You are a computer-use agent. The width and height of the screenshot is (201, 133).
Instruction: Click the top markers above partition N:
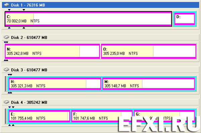(x=6, y=42)
